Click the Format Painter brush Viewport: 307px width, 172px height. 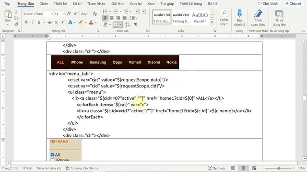16,24
